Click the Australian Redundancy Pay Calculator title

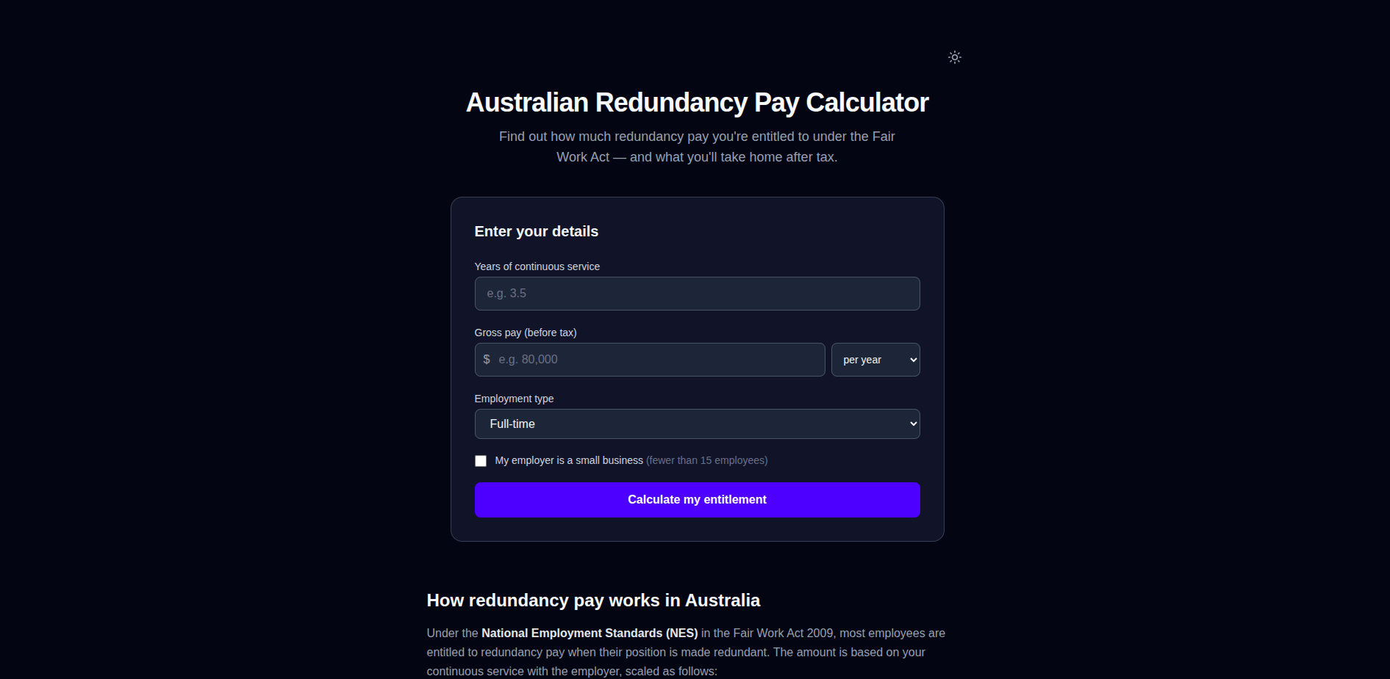[x=697, y=103]
